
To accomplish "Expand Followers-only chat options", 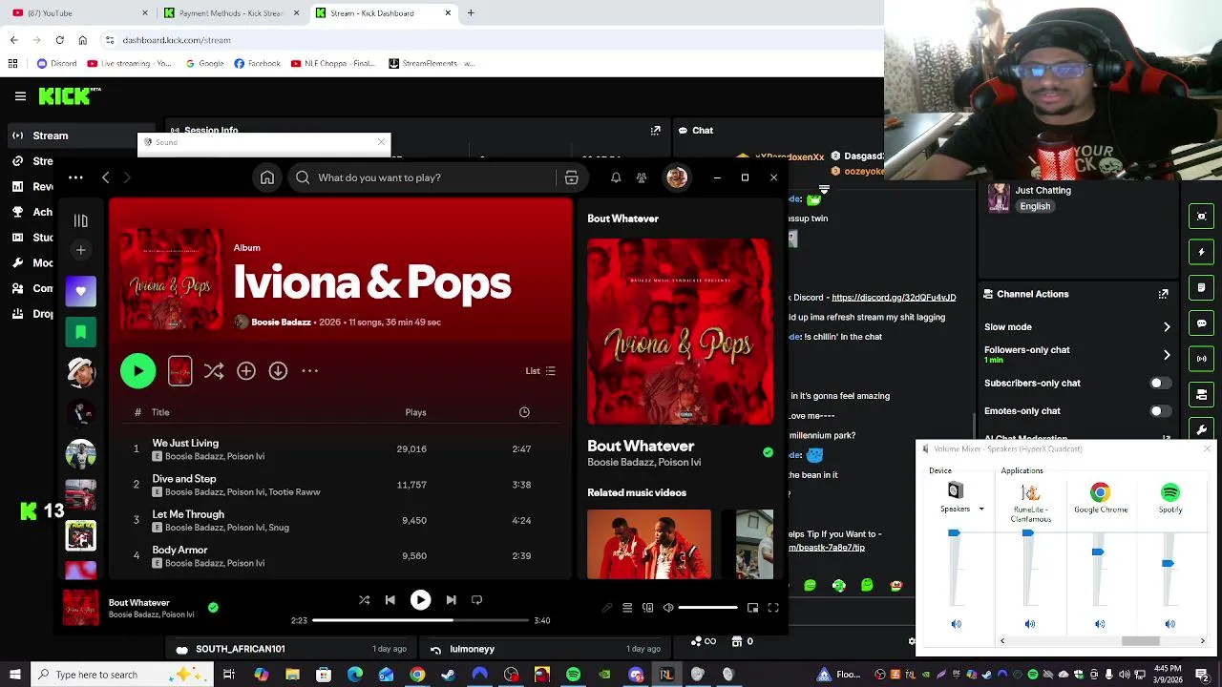I will tap(1167, 355).
